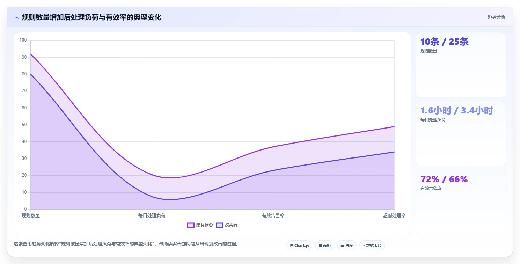Click the Chart.js tag chip

(299, 245)
